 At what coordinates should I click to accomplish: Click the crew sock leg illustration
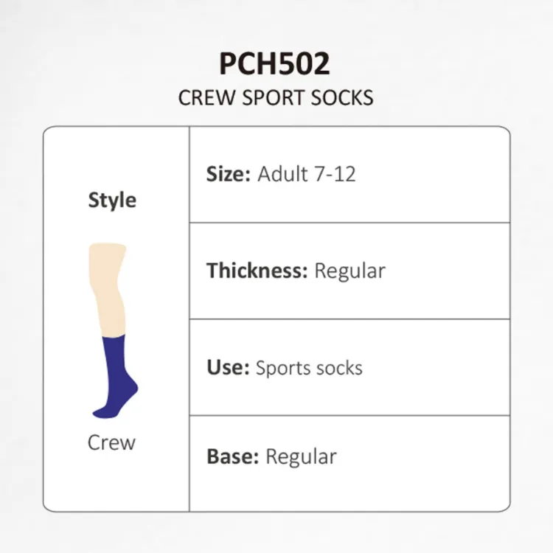coord(114,331)
